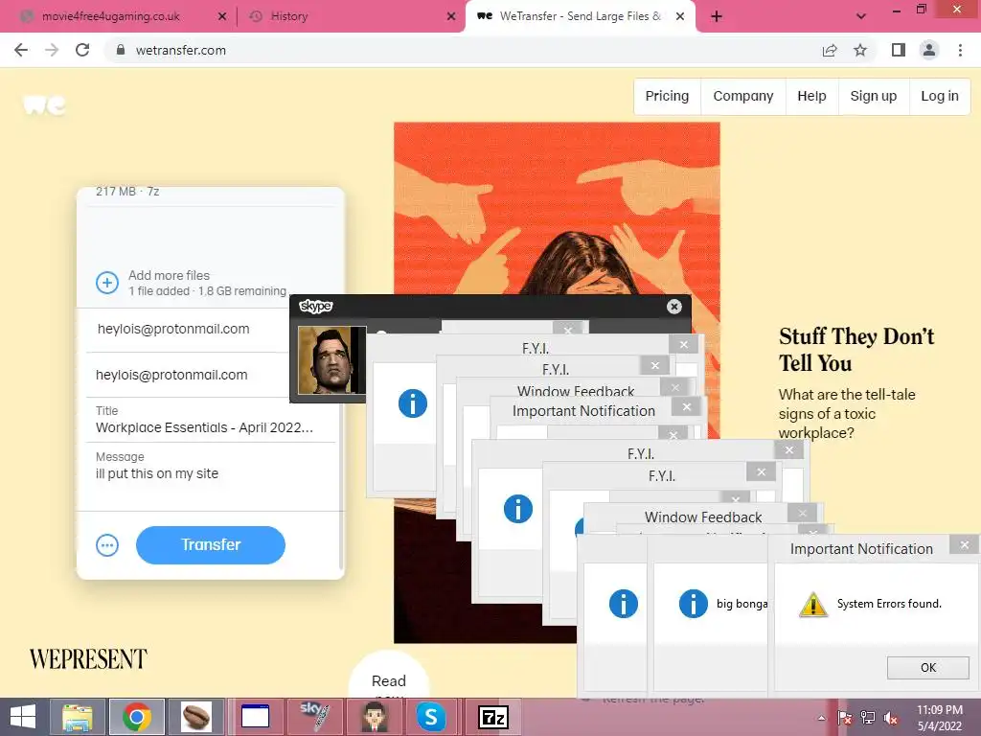Click the Transfer button
This screenshot has width=981, height=736.
point(210,545)
